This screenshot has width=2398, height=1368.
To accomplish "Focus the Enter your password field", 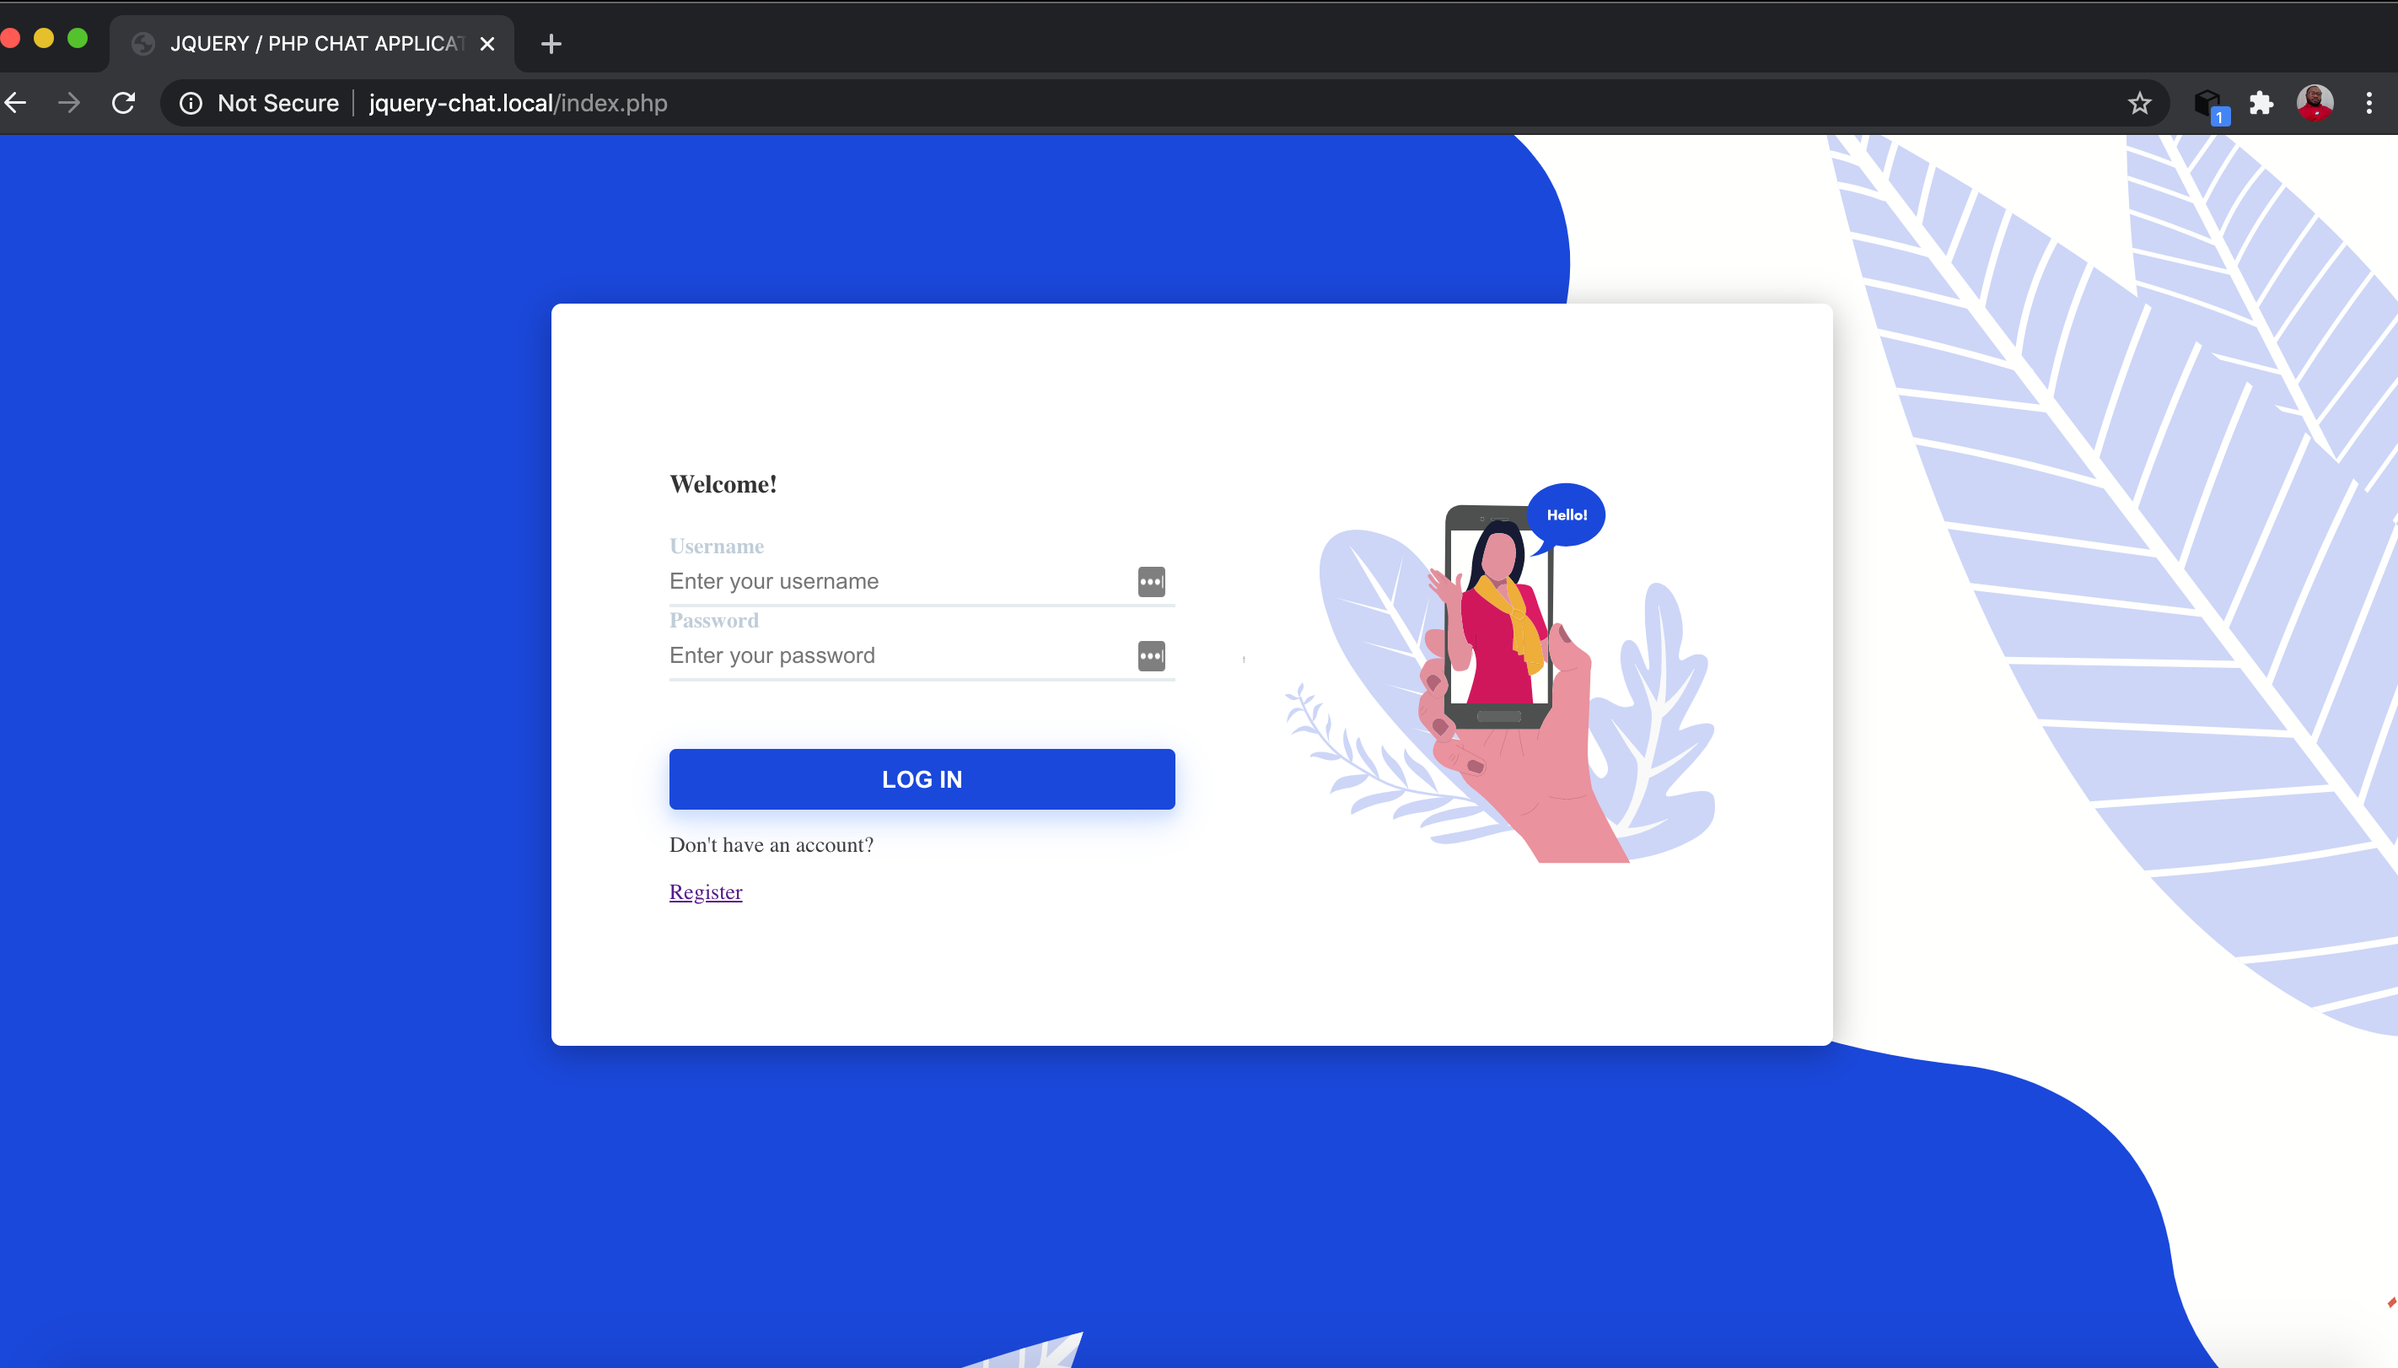I will tap(922, 656).
